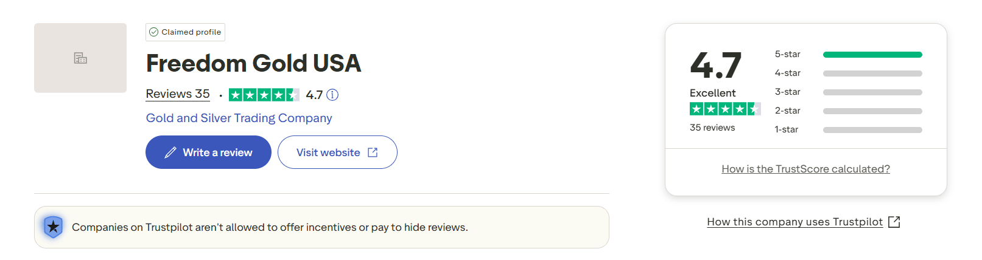This screenshot has width=982, height=260.
Task: Click the external link icon on Visit website
Action: 373,152
